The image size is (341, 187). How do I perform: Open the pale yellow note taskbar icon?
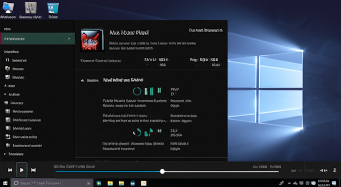tap(144, 183)
